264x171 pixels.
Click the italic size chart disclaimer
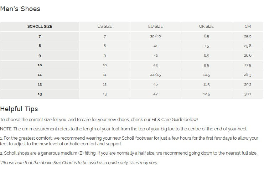(x=79, y=163)
